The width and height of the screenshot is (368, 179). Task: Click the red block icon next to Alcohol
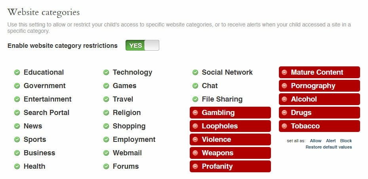click(x=284, y=99)
